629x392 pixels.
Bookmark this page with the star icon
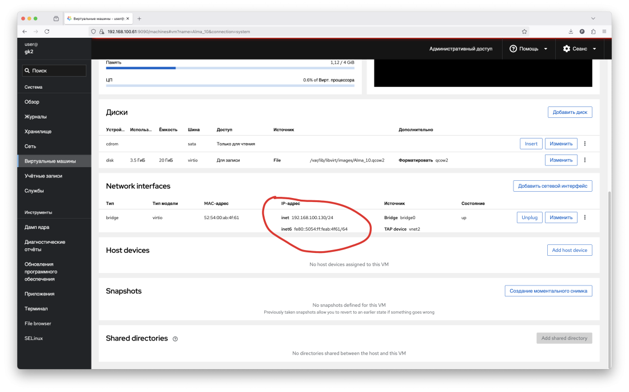pos(524,31)
